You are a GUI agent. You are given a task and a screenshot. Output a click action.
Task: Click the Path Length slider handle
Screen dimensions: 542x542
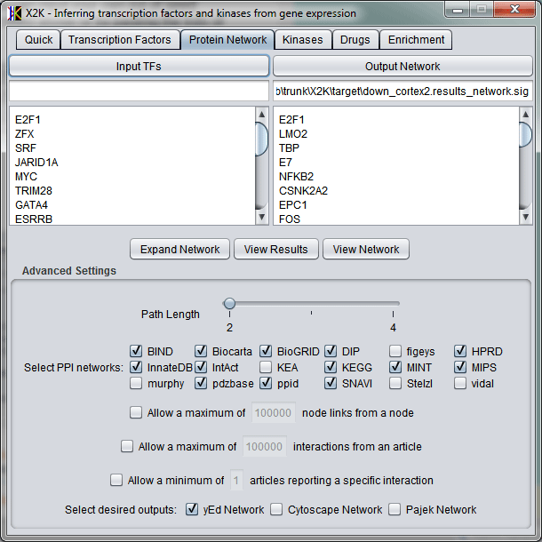pos(229,304)
